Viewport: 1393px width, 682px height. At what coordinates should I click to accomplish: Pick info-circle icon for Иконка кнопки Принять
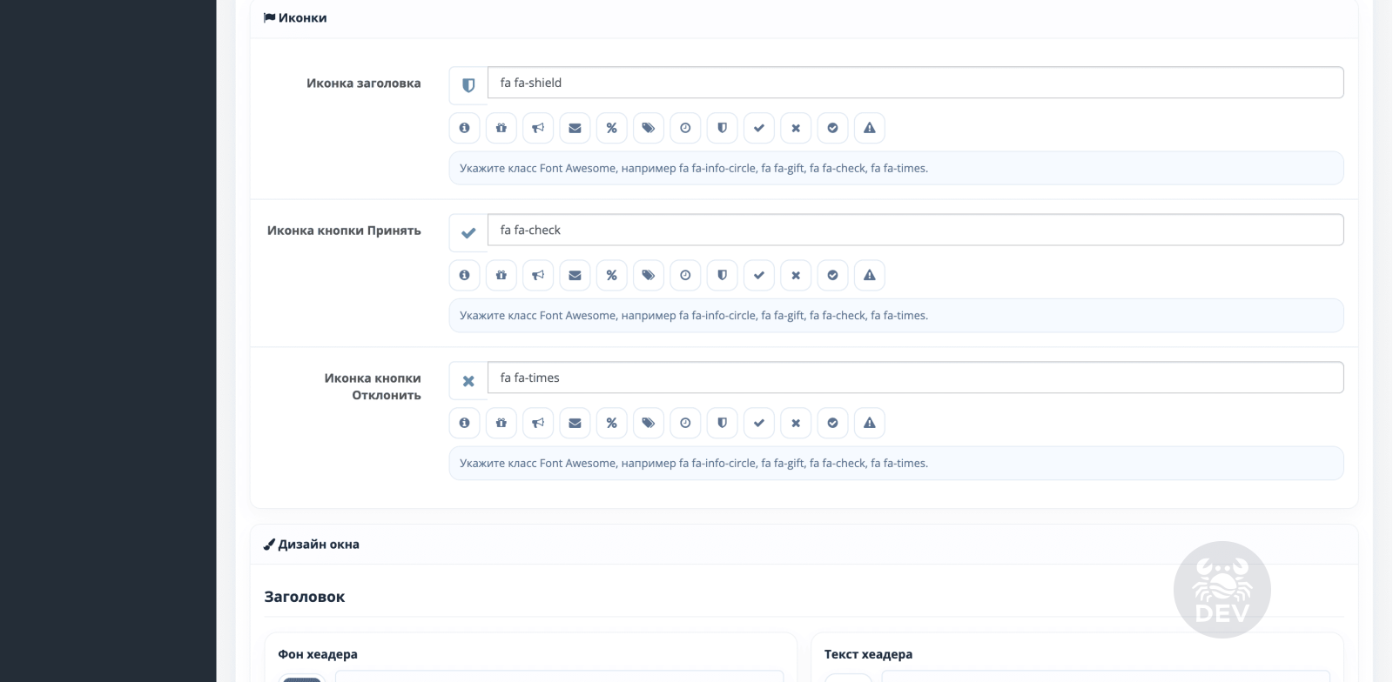click(x=465, y=275)
